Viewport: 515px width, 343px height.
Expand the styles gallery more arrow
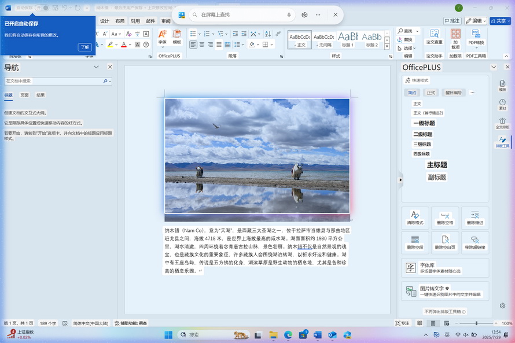[387, 47]
